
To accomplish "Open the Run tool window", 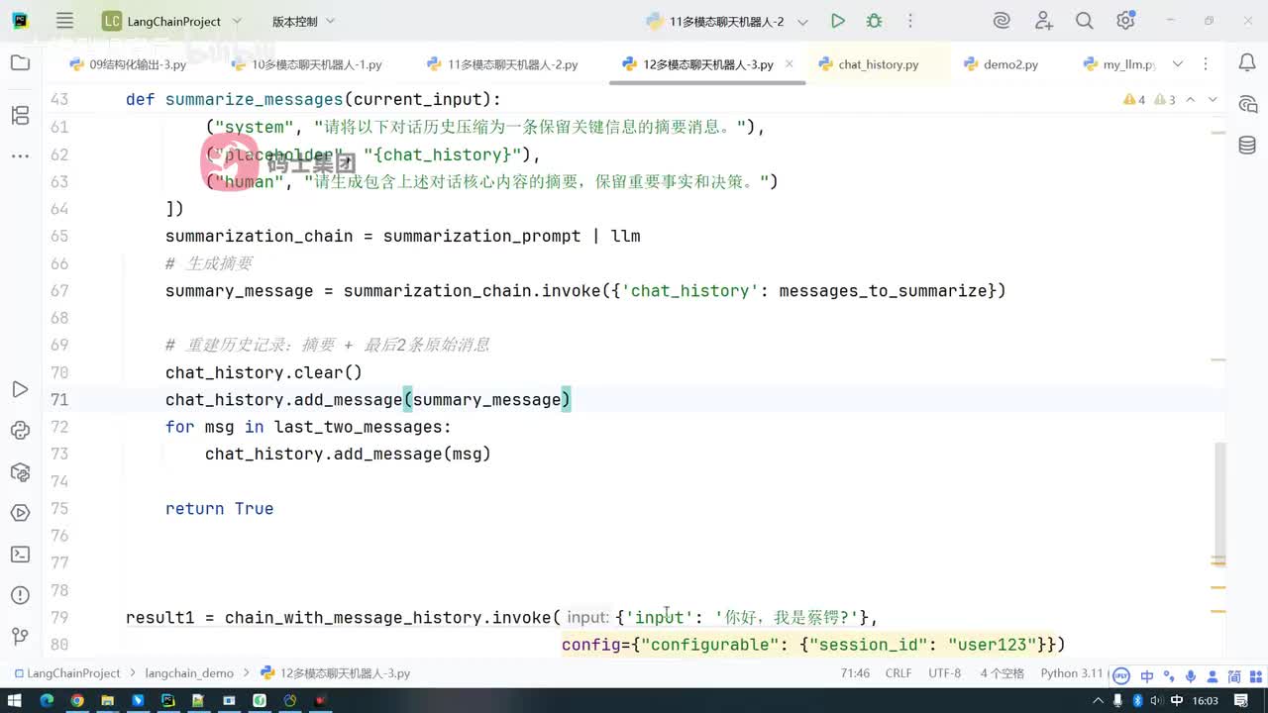I will tap(20, 389).
